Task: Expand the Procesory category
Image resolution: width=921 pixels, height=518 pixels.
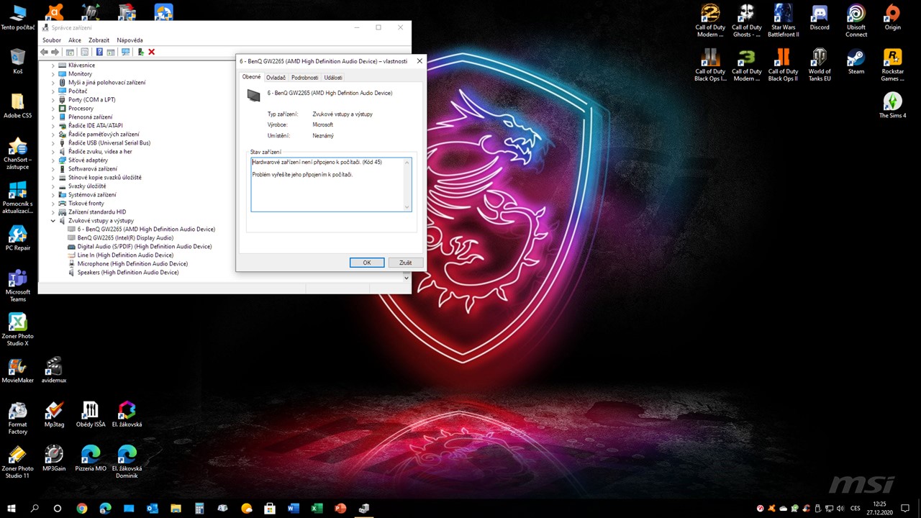Action: pos(53,109)
